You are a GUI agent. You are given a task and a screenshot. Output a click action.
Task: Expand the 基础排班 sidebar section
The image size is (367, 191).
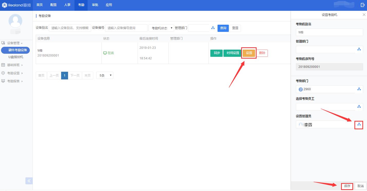pyautogui.click(x=13, y=65)
